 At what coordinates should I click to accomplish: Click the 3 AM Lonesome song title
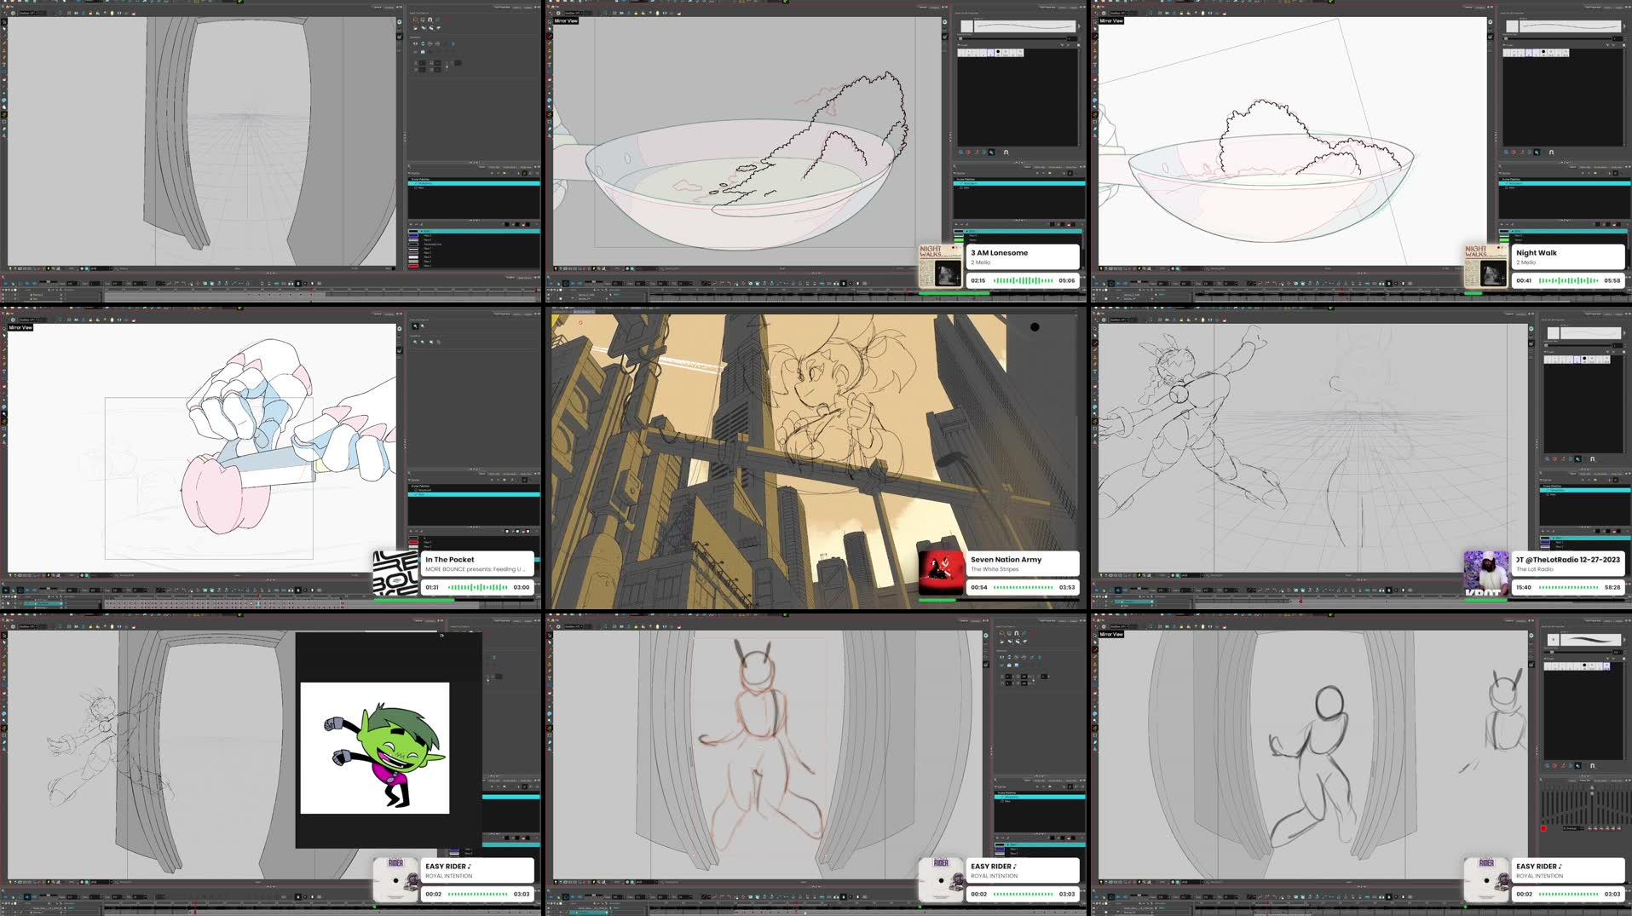pyautogui.click(x=999, y=253)
